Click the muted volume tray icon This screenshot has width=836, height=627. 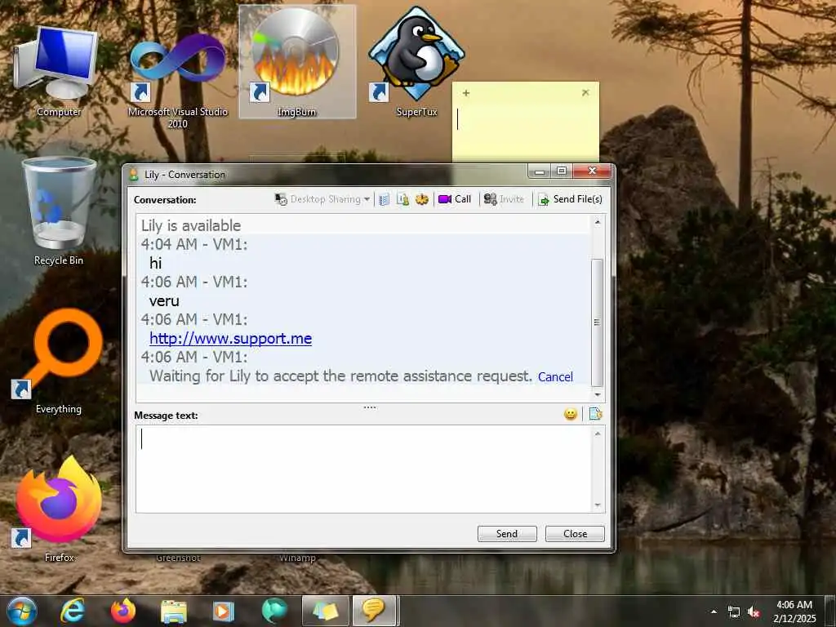[x=754, y=612]
